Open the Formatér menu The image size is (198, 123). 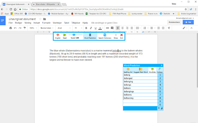point(46,23)
